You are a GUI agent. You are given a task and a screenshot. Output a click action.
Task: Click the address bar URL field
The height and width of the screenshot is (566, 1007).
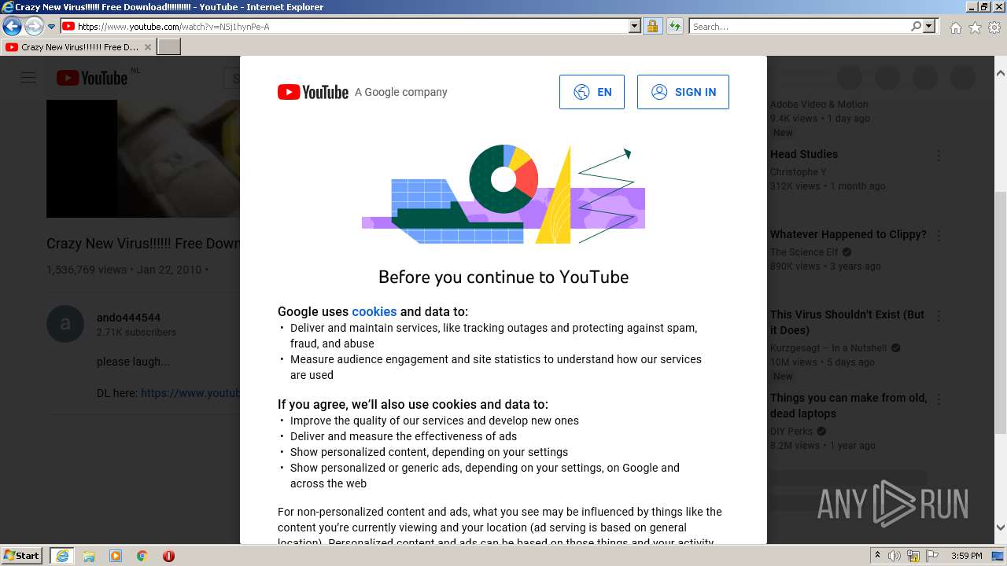[344, 27]
